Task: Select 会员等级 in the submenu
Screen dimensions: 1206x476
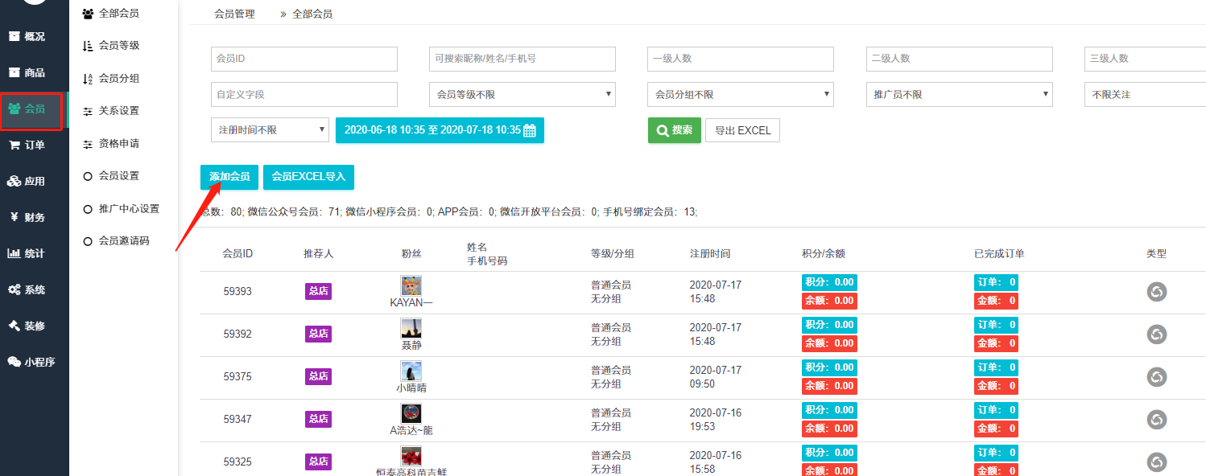Action: coord(118,46)
